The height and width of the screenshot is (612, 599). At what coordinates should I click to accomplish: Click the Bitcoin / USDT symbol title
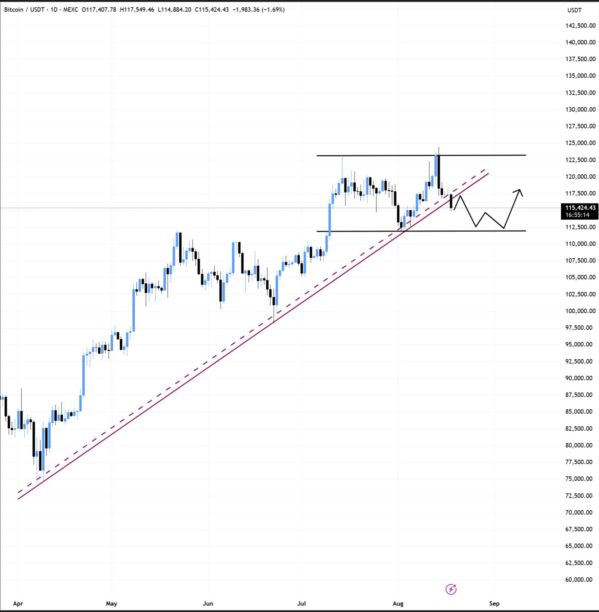24,10
